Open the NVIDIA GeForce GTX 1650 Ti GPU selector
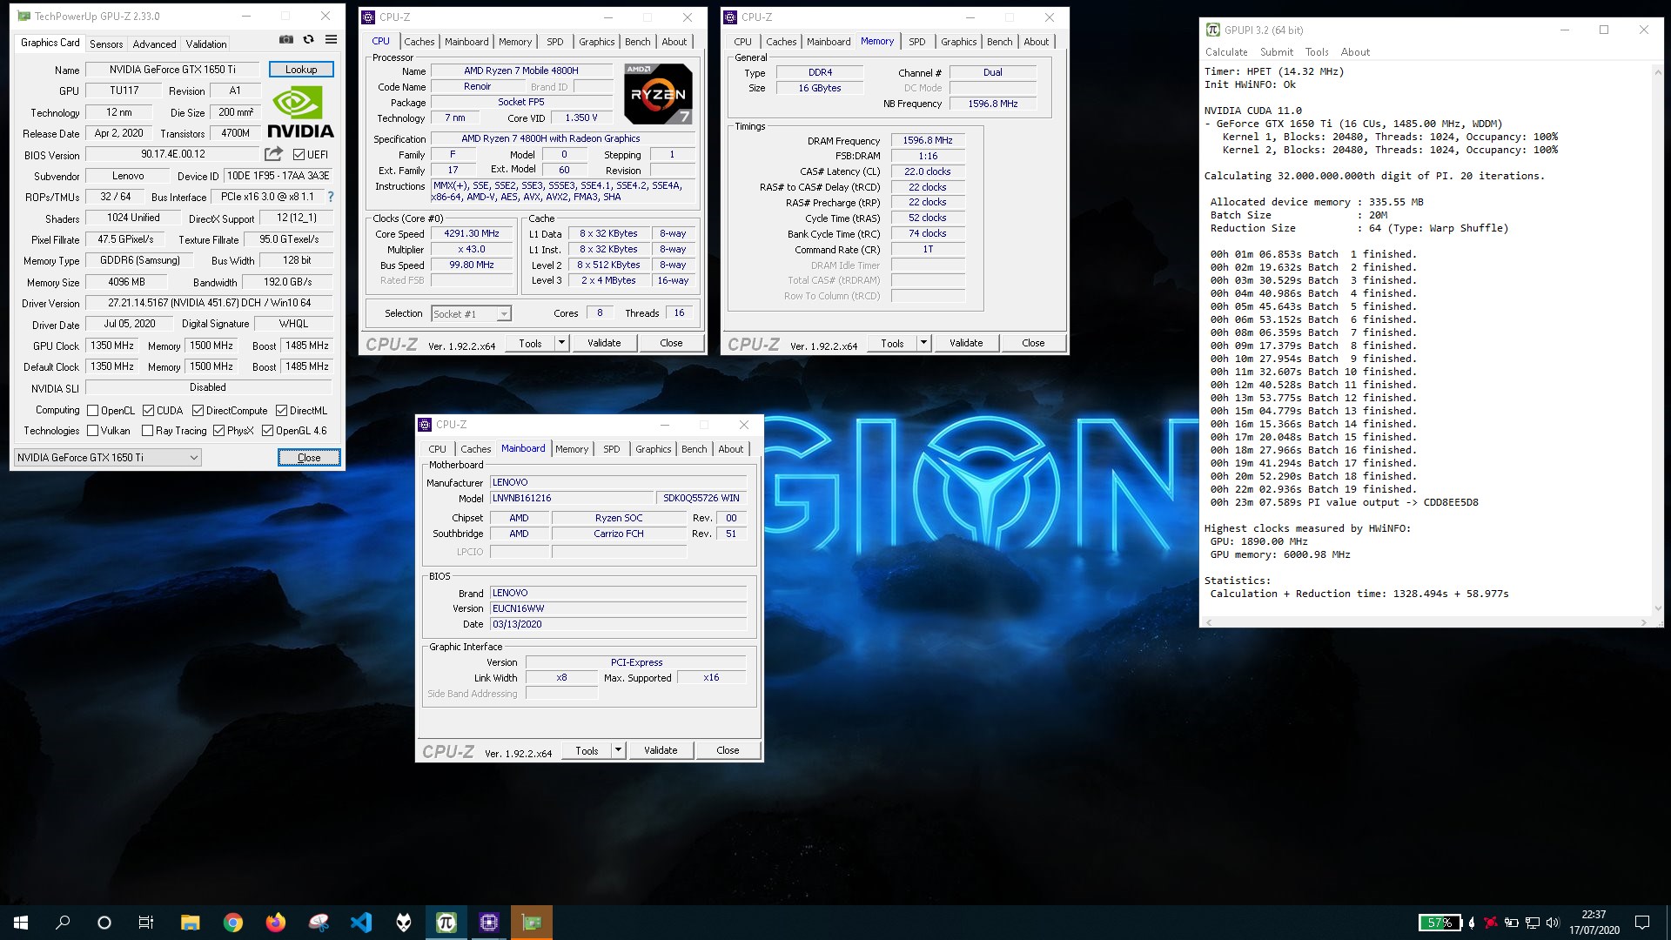 click(x=108, y=458)
